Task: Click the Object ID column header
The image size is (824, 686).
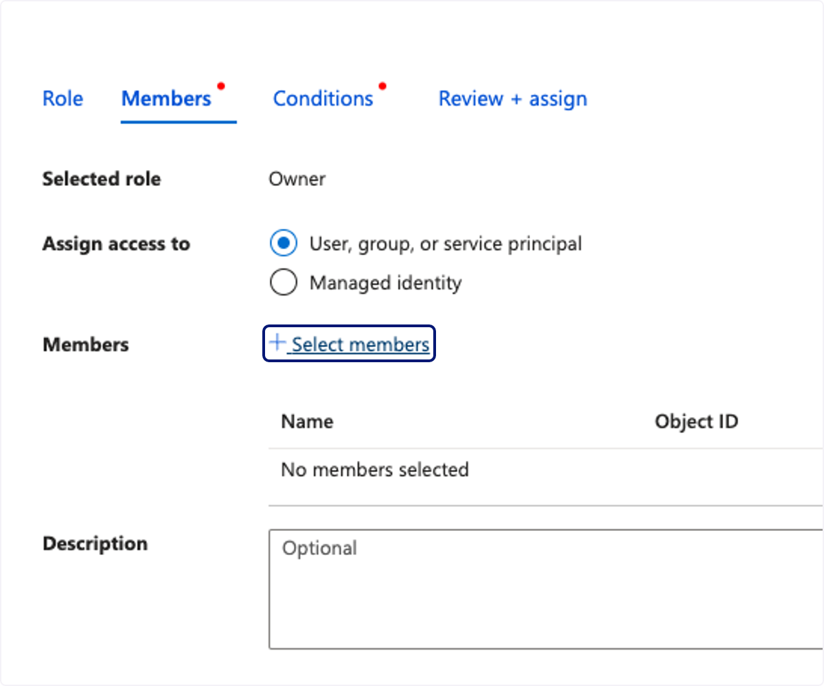Action: pos(696,421)
